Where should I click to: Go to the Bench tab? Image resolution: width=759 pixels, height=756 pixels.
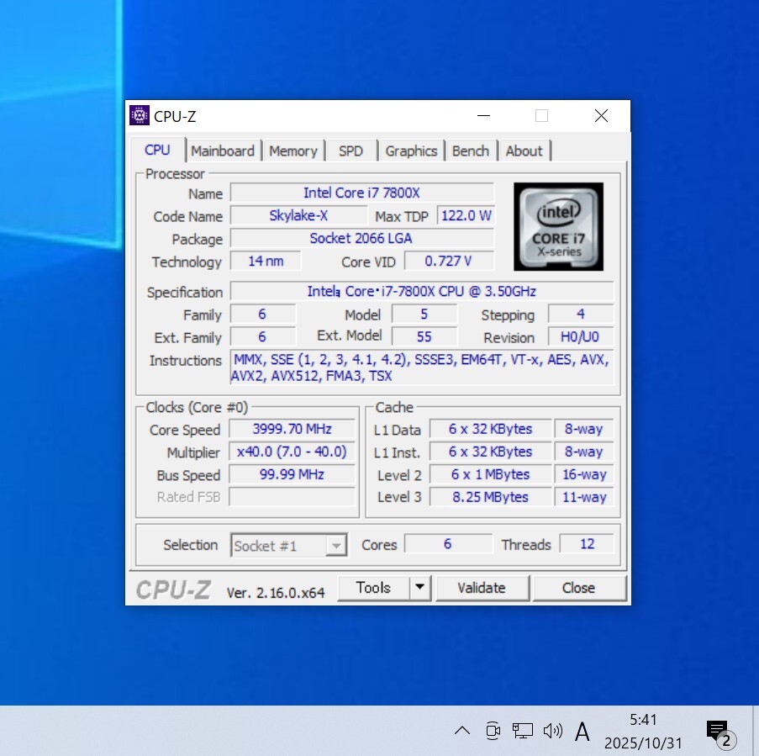tap(470, 151)
